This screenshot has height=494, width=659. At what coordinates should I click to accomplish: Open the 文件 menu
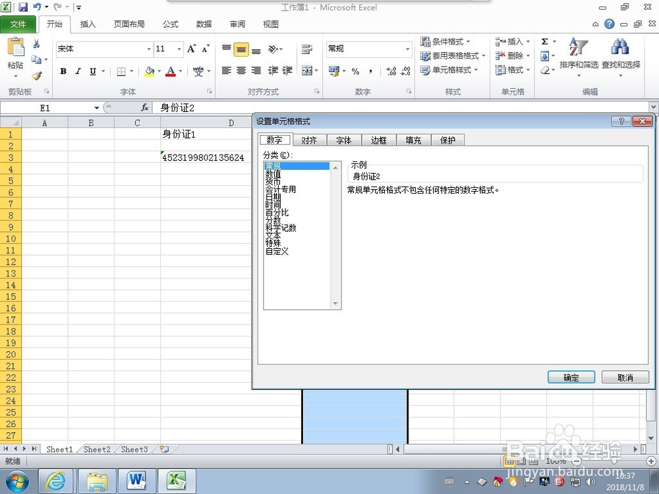tap(18, 24)
